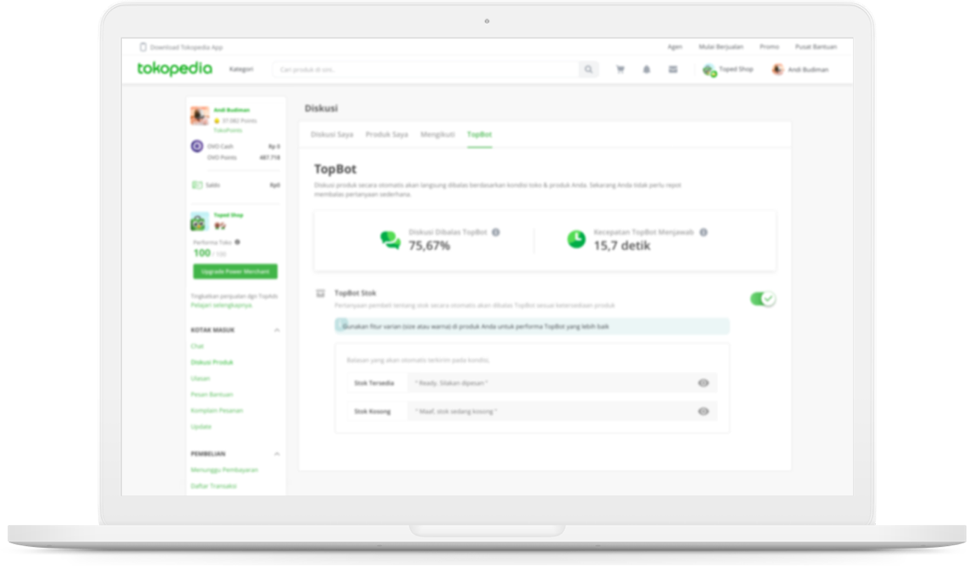Collapse the Pembelian section
The height and width of the screenshot is (566, 968).
277,454
